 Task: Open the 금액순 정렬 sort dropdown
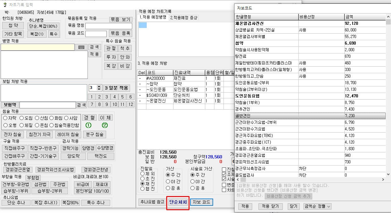tap(317, 206)
